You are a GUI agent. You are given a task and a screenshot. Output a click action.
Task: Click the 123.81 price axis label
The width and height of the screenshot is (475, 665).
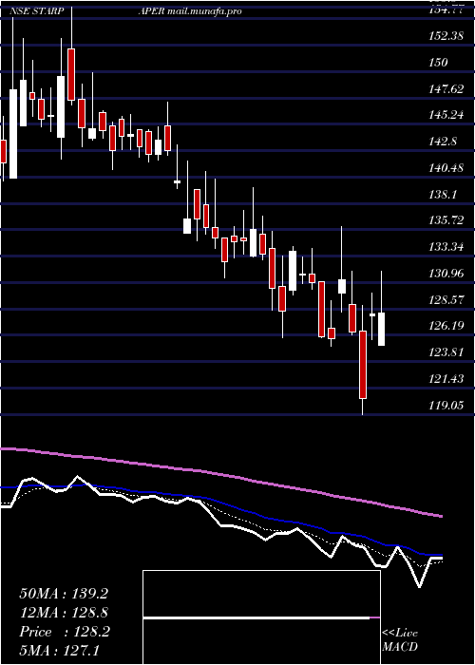point(445,352)
